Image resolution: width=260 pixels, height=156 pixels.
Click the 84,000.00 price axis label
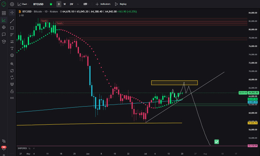click(x=253, y=13)
